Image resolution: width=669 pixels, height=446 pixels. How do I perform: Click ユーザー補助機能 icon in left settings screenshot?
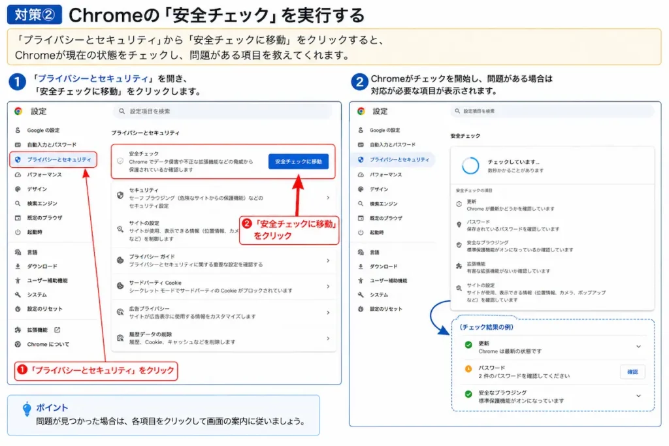click(x=18, y=280)
